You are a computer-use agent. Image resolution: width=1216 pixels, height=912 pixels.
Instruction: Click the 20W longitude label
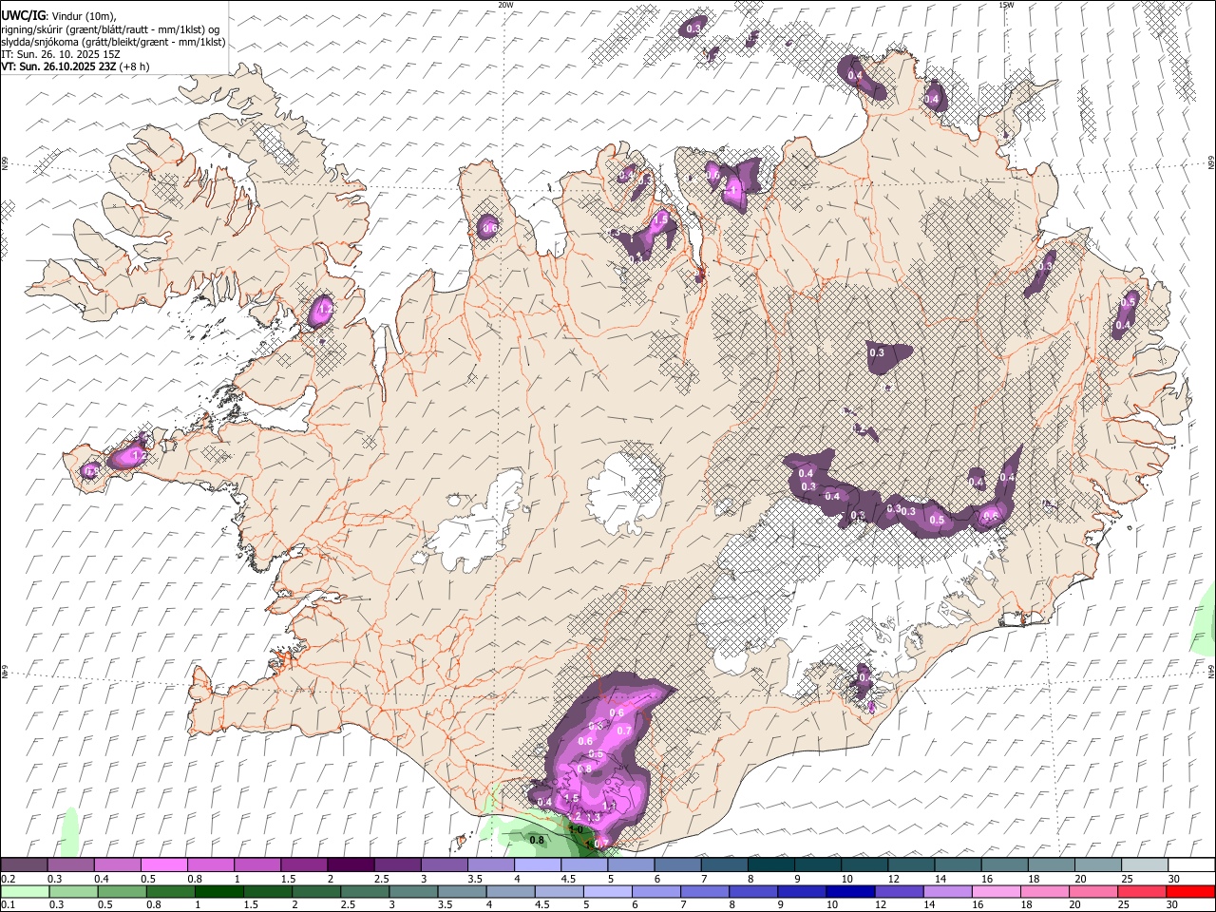pos(506,5)
